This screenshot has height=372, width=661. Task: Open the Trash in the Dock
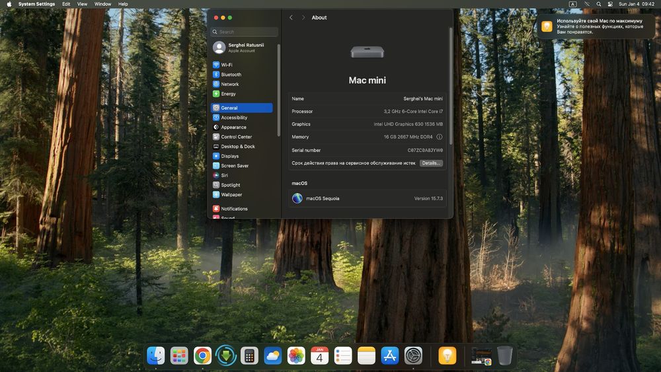[504, 355]
